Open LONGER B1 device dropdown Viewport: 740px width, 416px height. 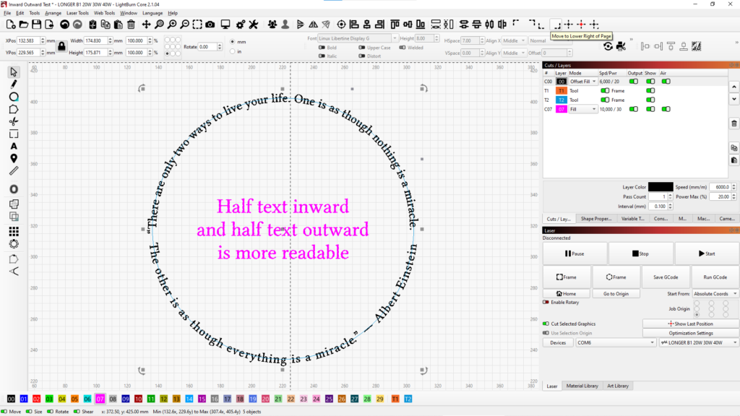[x=699, y=343]
